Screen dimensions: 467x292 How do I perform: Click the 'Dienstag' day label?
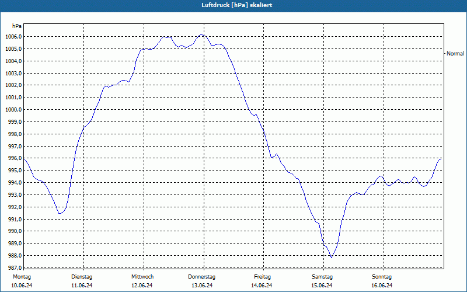point(82,277)
